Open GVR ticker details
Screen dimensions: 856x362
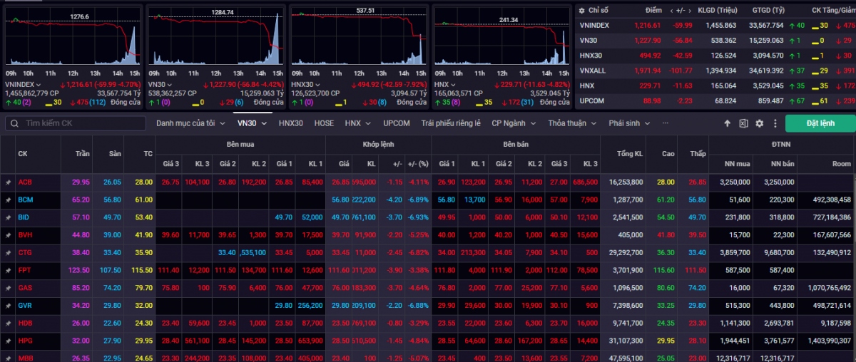pos(24,306)
